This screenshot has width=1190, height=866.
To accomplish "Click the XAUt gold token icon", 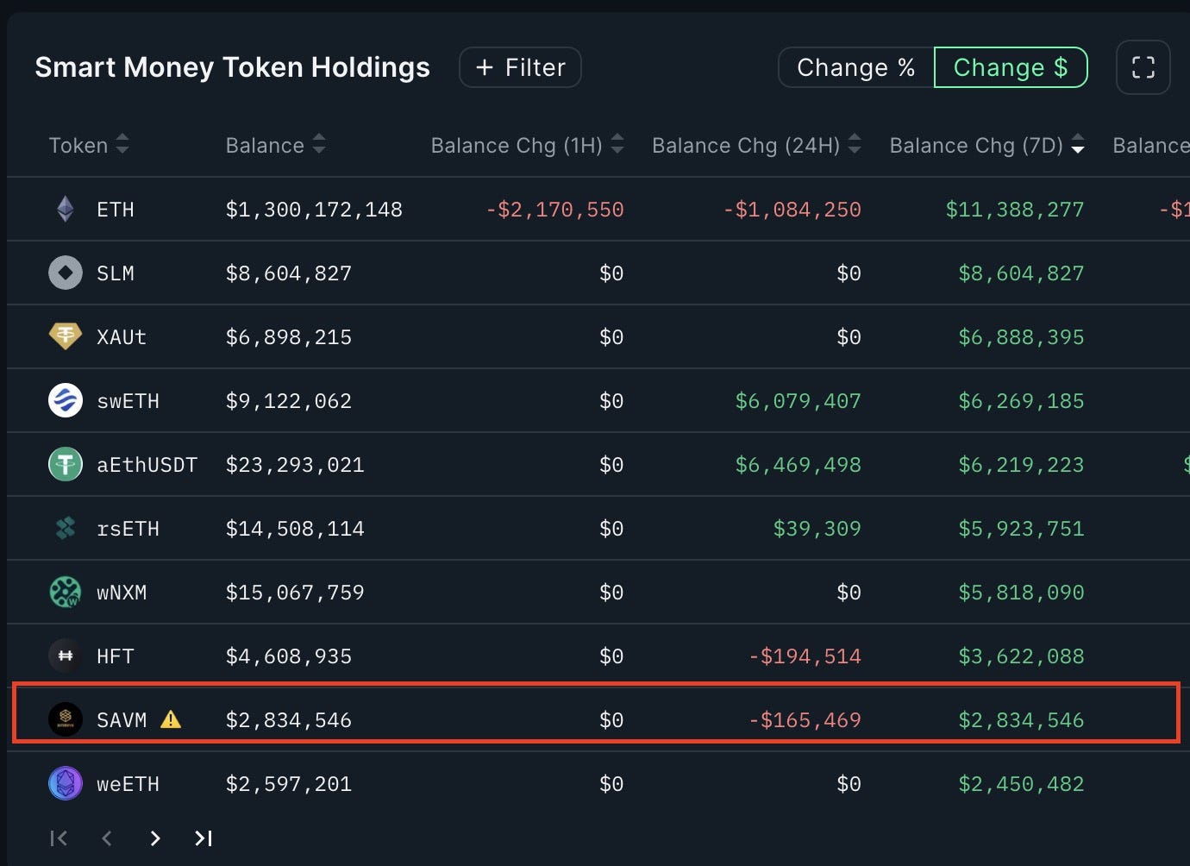I will 66,336.
